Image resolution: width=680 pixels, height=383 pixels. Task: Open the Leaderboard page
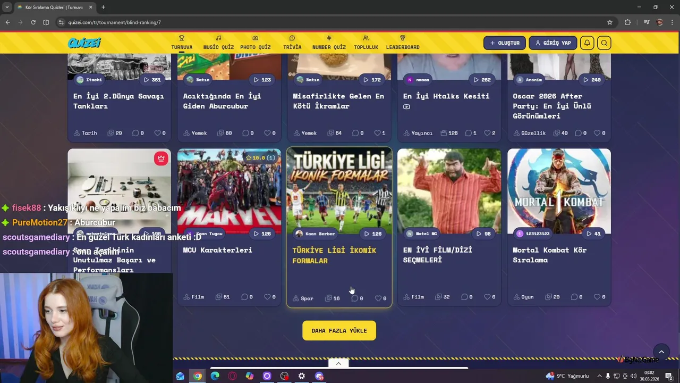click(403, 43)
